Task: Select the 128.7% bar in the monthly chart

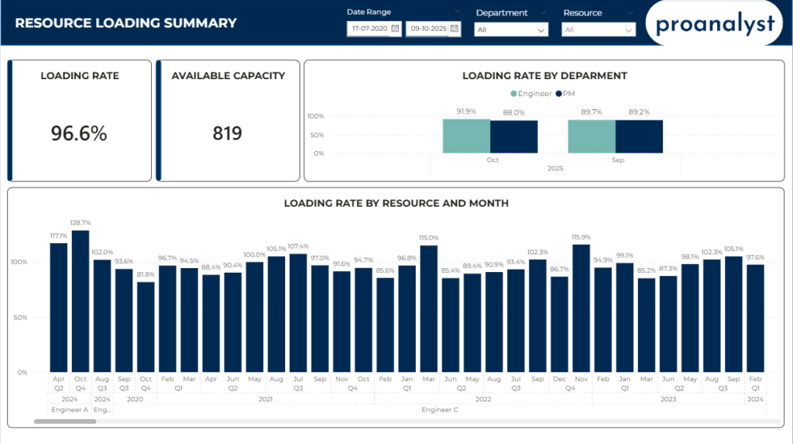Action: [x=81, y=301]
